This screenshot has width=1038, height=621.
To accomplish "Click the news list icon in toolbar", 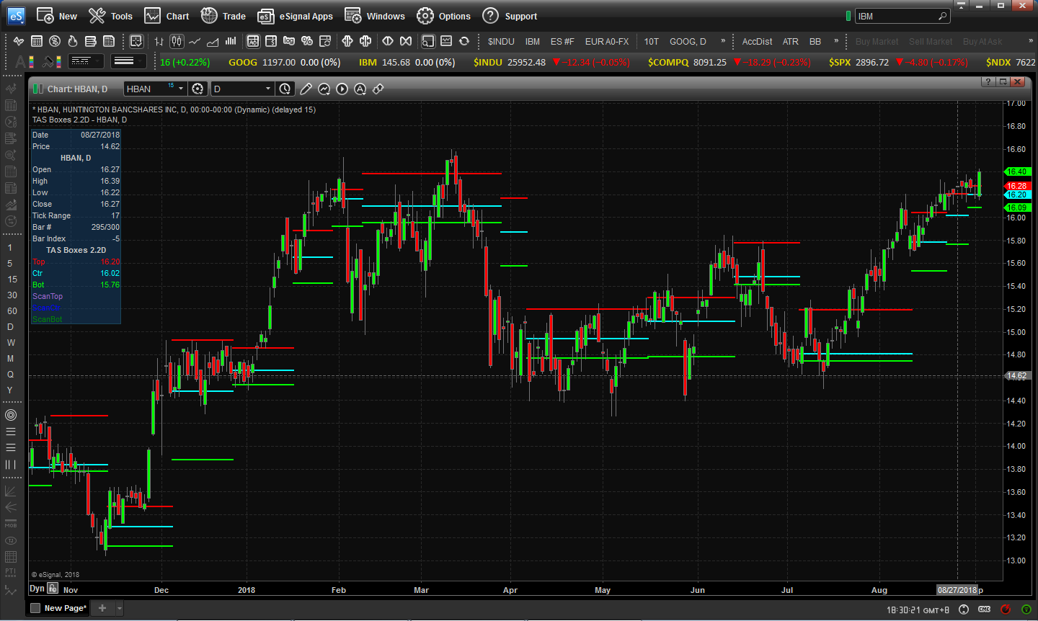I will [109, 41].
